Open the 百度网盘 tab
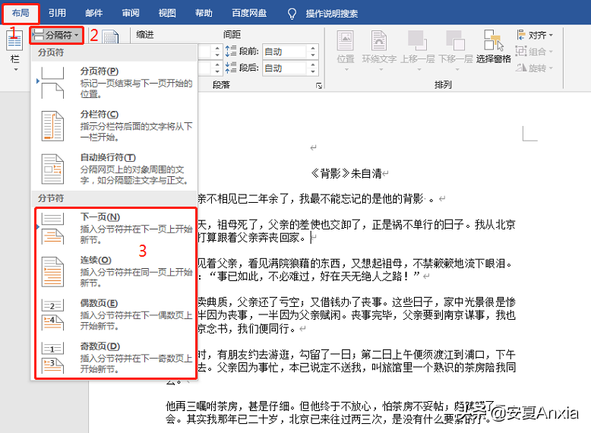This screenshot has height=433, width=591. point(249,13)
